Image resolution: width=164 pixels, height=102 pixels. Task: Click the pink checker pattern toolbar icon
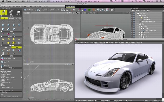point(107,10)
